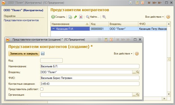
Task: Click the cancel-search magnifier icon
Action: tap(104, 17)
